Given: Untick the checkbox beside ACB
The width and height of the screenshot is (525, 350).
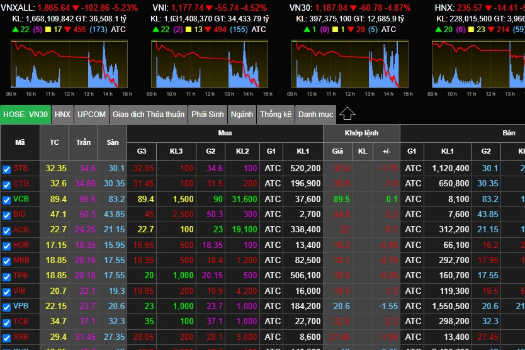Looking at the screenshot, I should click(6, 230).
